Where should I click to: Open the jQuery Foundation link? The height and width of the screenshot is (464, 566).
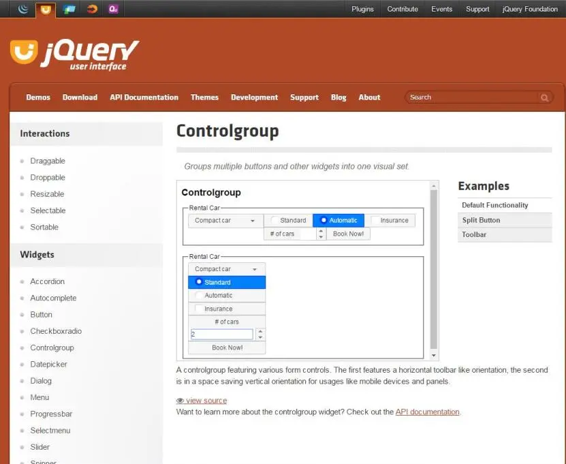pos(530,9)
